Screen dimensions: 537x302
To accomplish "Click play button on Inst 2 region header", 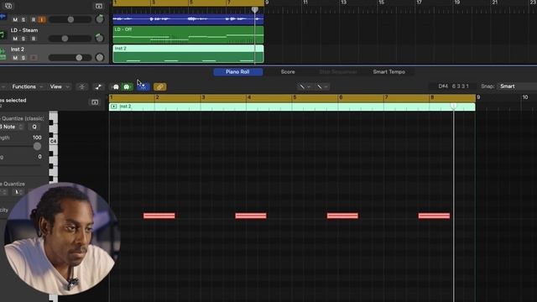I will point(114,107).
